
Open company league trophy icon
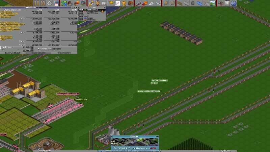(x=124, y=3)
